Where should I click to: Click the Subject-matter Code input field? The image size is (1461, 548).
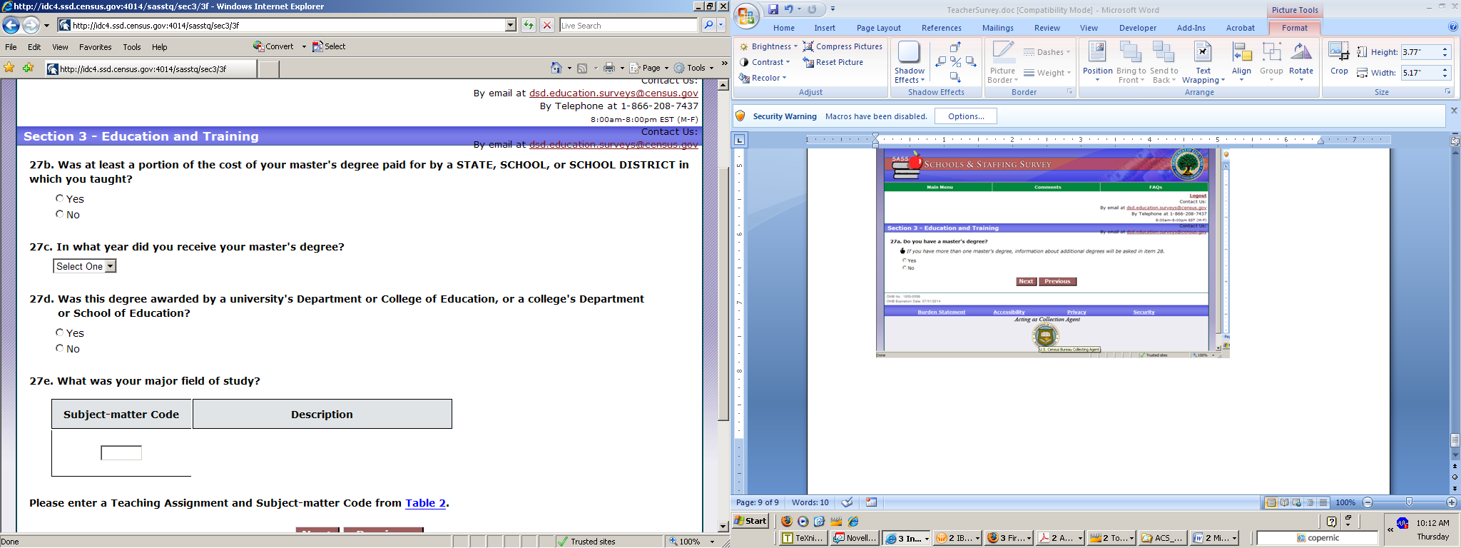pyautogui.click(x=121, y=453)
